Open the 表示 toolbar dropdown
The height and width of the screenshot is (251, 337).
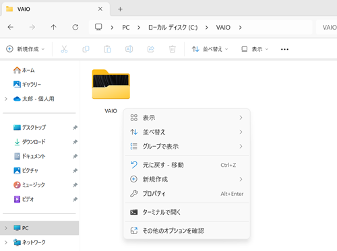pos(255,49)
